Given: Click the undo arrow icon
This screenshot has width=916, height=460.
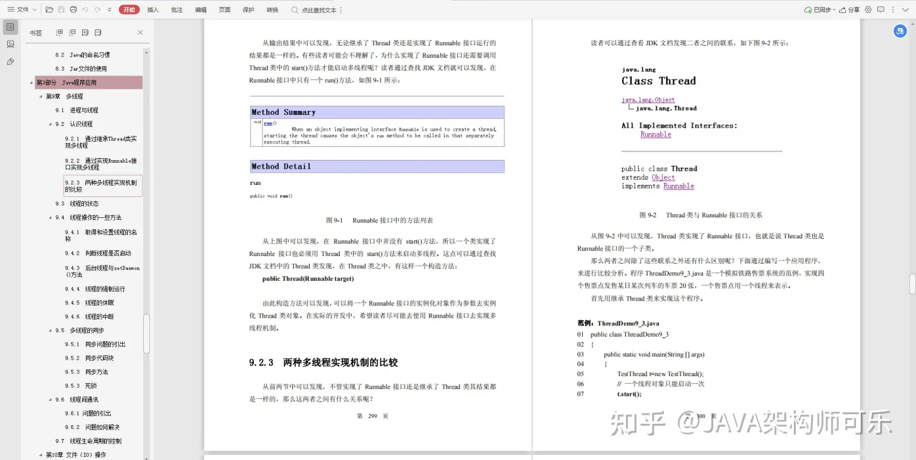Looking at the screenshot, I should pyautogui.click(x=86, y=10).
